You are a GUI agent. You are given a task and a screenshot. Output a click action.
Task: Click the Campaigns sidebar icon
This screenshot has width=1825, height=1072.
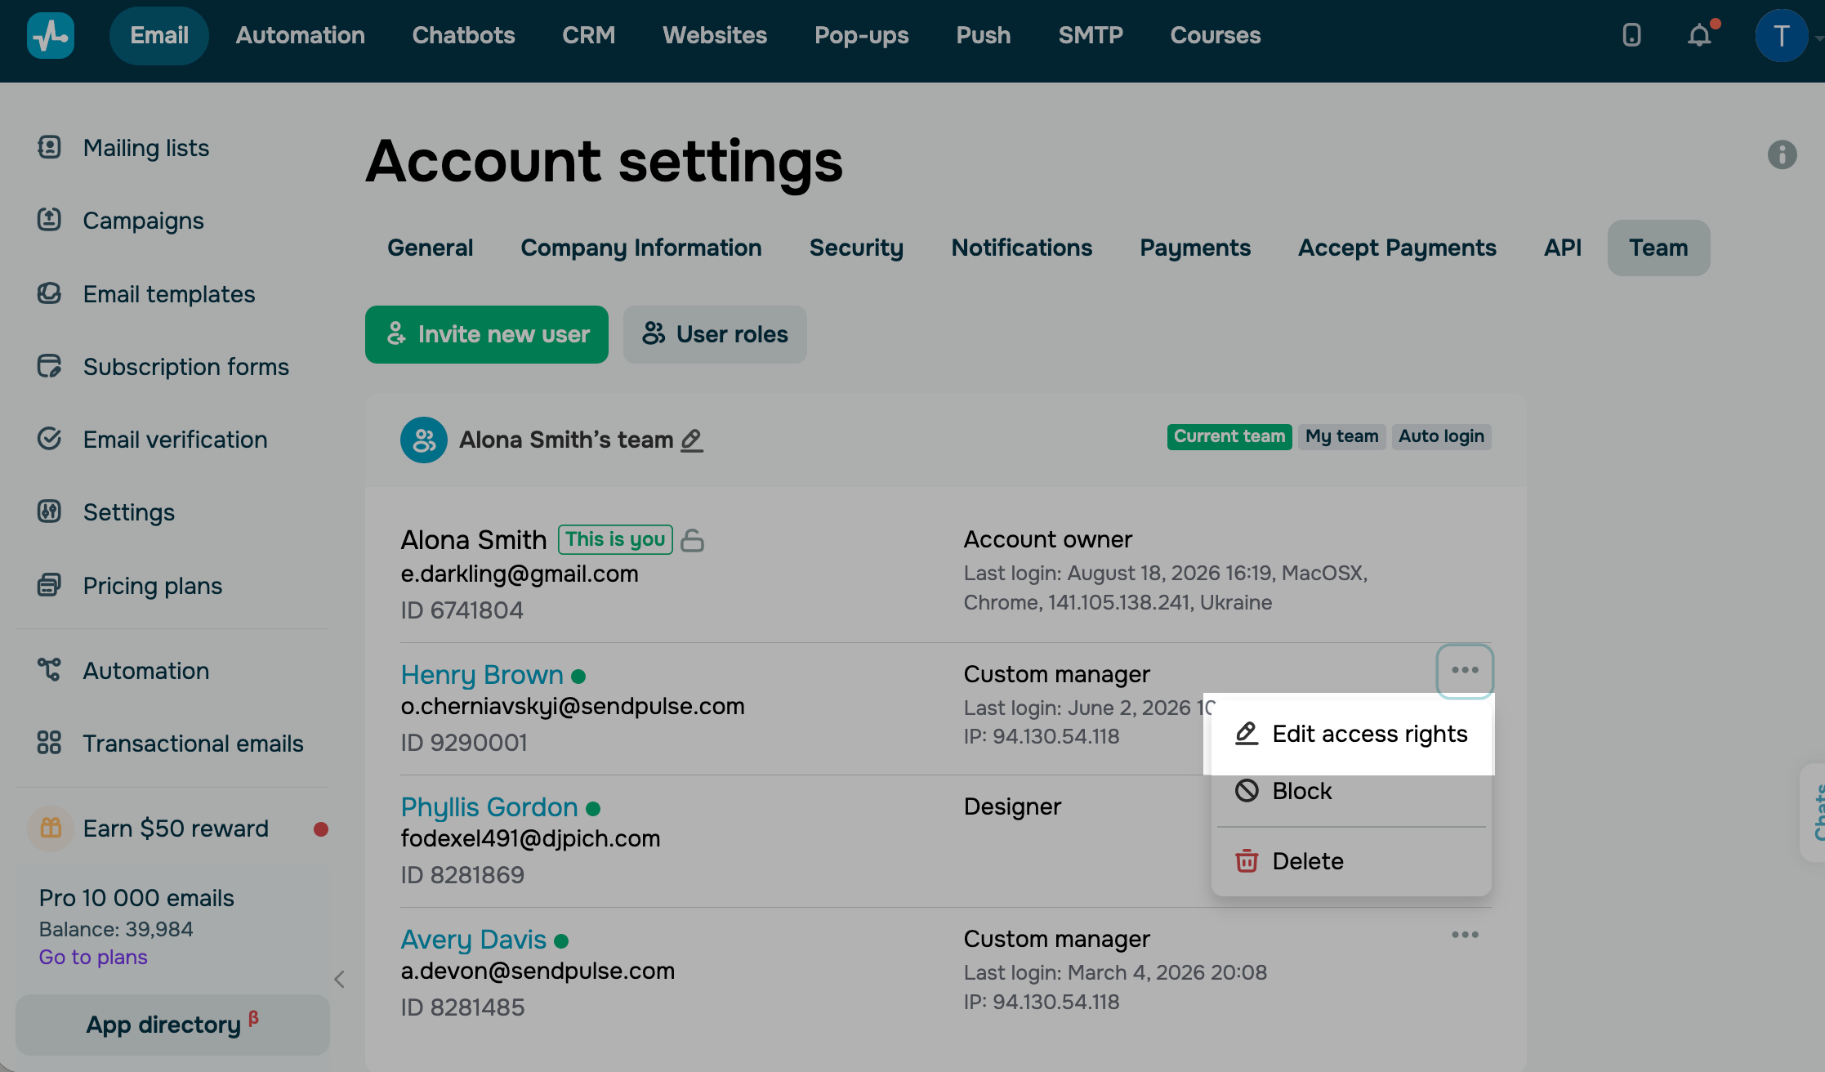point(50,220)
